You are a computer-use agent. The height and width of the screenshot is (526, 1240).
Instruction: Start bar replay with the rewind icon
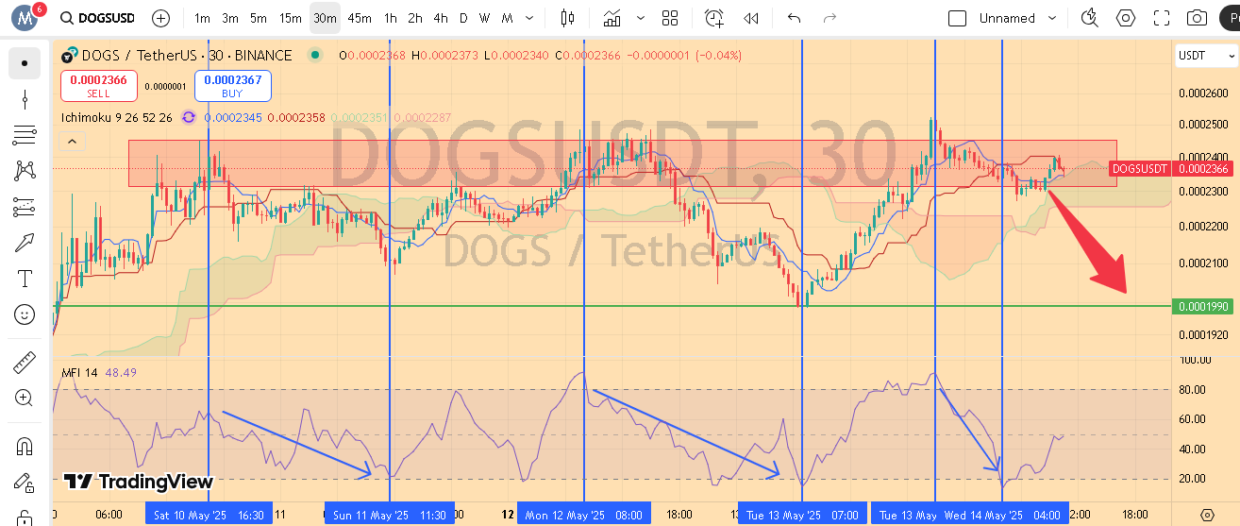click(751, 18)
